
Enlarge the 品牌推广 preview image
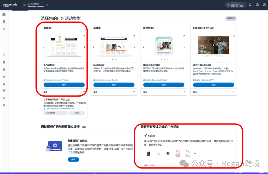click(134, 36)
